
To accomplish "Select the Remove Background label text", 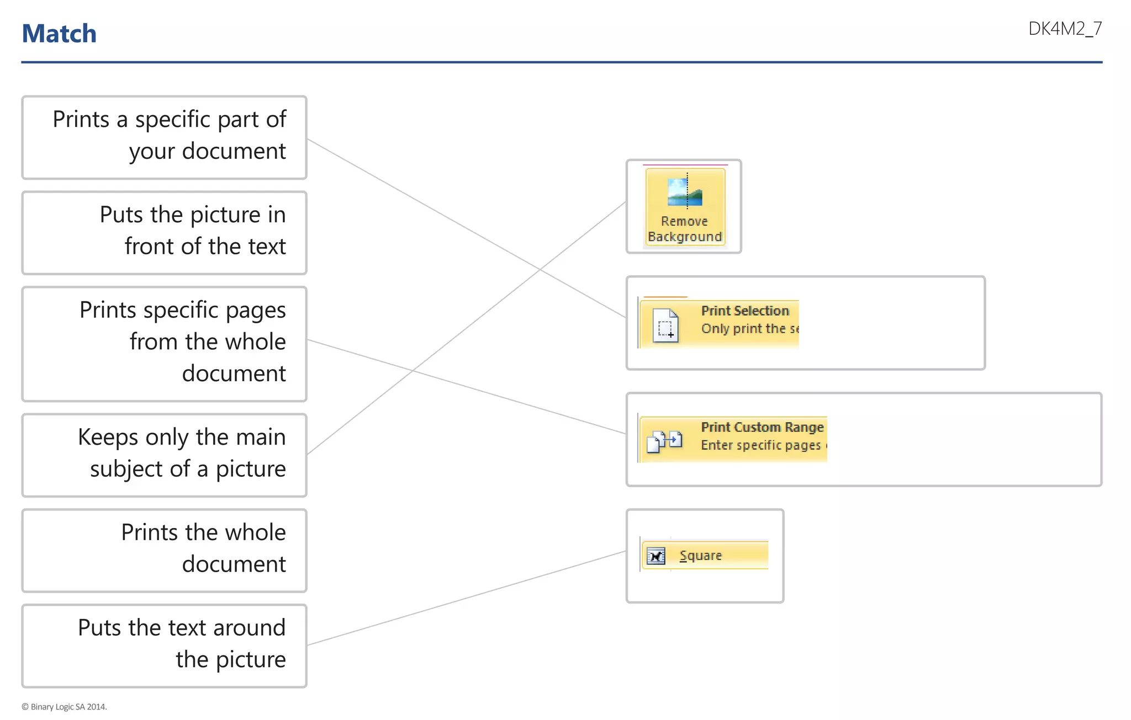I will (684, 229).
